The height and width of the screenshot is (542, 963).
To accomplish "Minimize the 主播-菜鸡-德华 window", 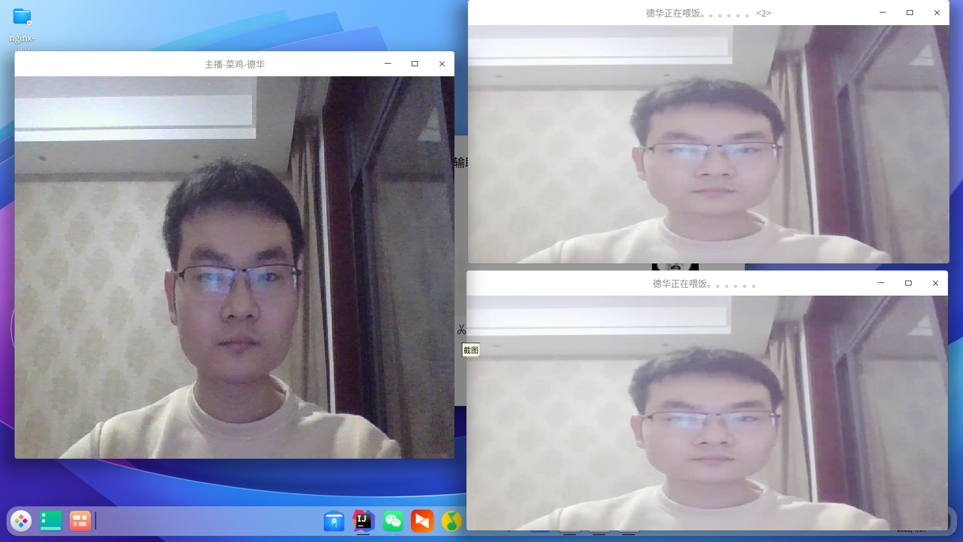I will 388,64.
